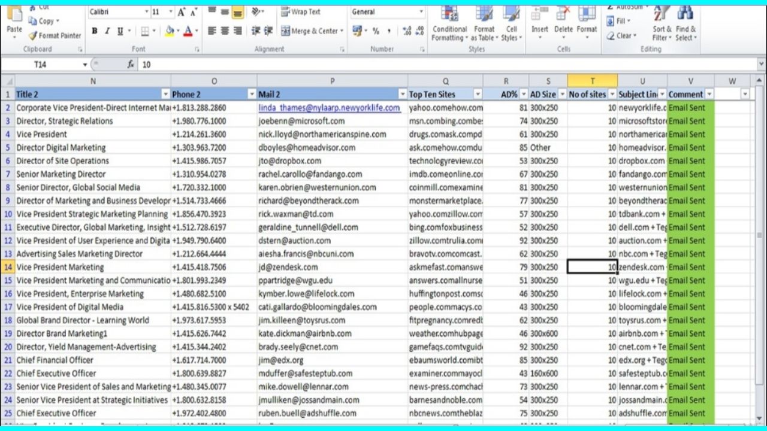The width and height of the screenshot is (767, 431).
Task: Open the linda_thames@nylaarp.newyorklife.com email link
Action: (329, 108)
